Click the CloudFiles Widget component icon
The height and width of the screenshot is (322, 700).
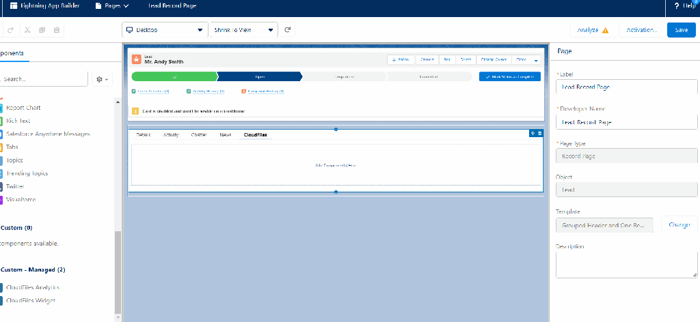coord(1,301)
